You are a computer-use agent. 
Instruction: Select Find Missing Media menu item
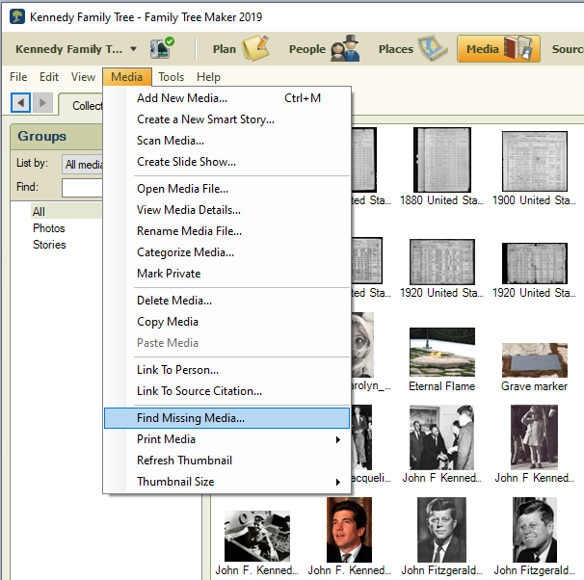[227, 418]
